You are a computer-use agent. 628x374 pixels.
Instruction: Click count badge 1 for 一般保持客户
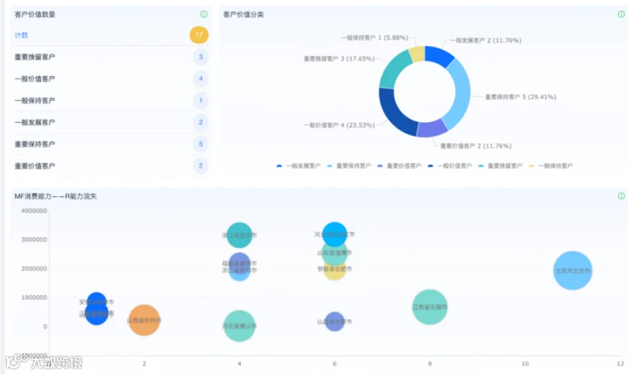(201, 100)
